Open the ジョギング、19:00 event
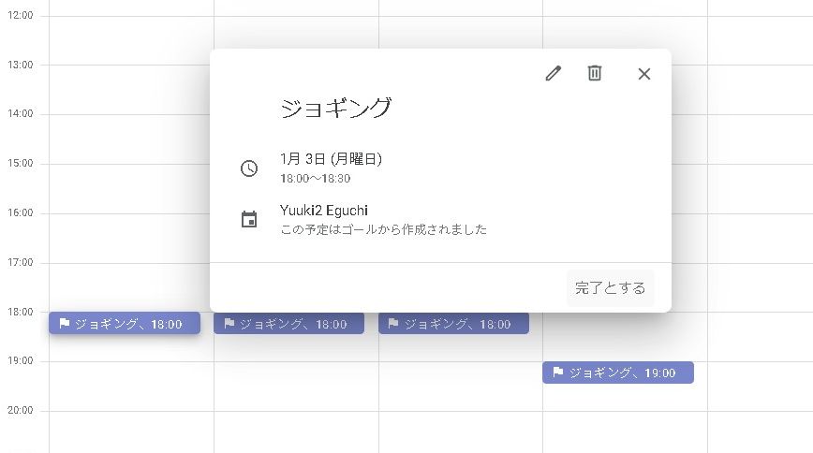Screen dimensions: 813x453 618,373
